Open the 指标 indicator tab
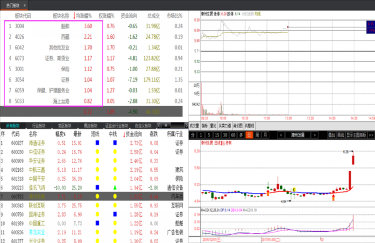The height and width of the screenshot is (243, 375). 204,126
